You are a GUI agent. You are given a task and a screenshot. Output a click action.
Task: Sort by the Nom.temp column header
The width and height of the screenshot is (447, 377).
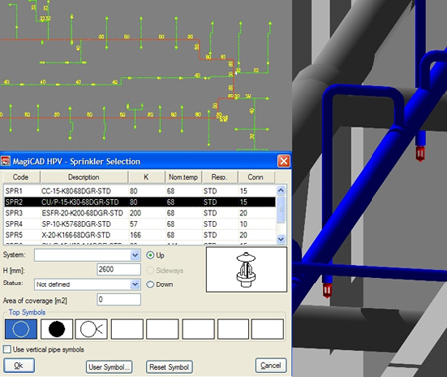click(x=183, y=177)
